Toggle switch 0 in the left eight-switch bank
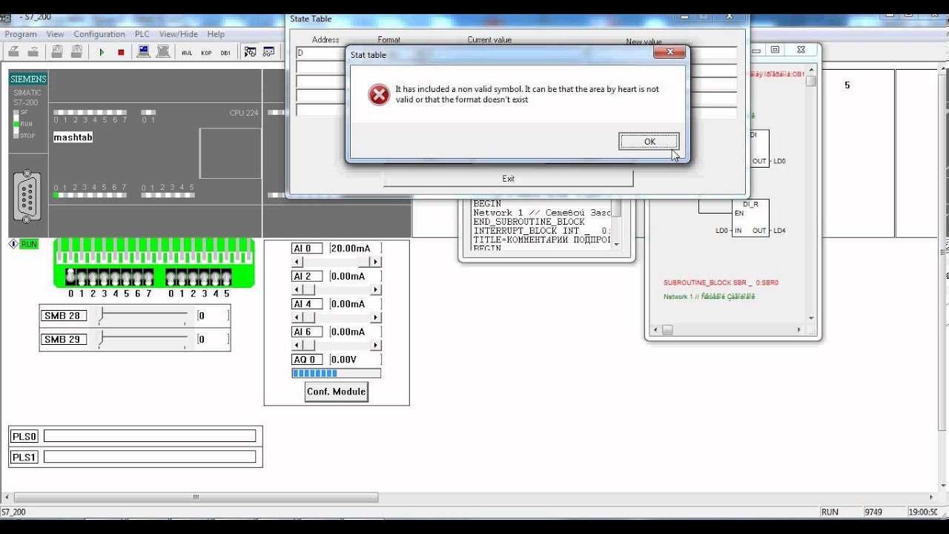Image resolution: width=949 pixels, height=534 pixels. coord(70,277)
